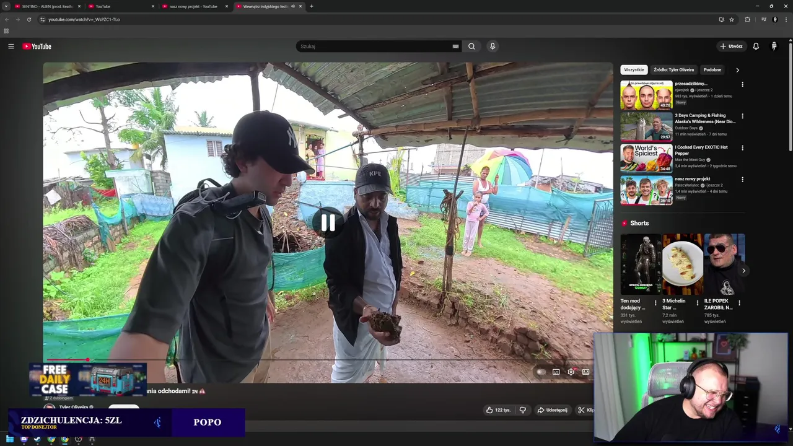Open options menu for nasz nowy projekt video

click(x=742, y=180)
